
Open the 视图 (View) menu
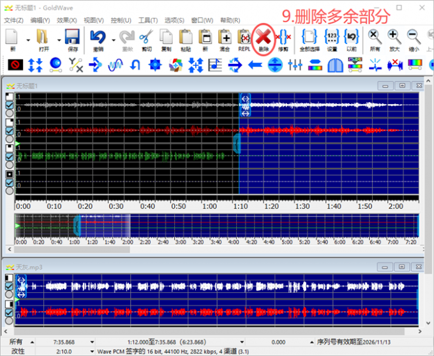(94, 20)
